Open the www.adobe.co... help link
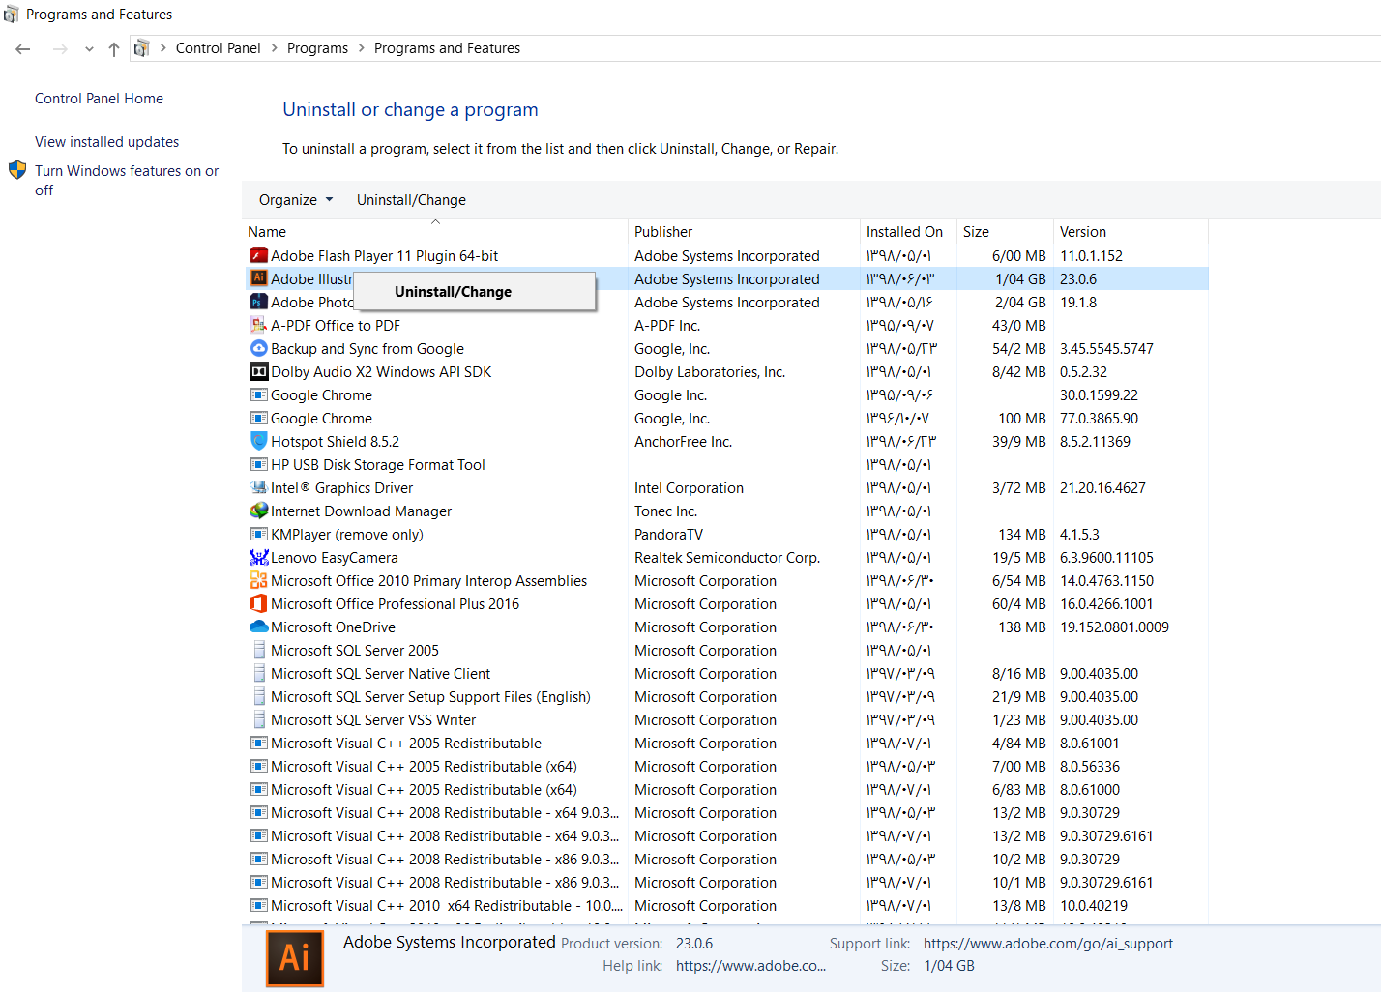This screenshot has width=1381, height=992. coord(750,966)
